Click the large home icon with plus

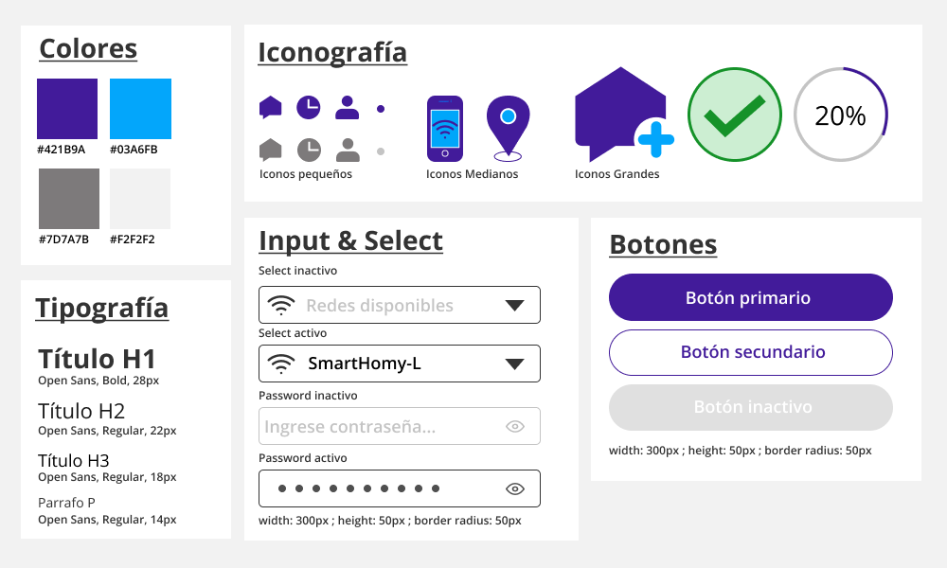(621, 115)
